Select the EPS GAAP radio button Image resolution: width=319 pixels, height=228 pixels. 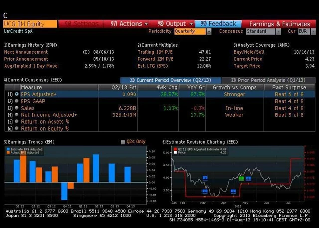17,101
